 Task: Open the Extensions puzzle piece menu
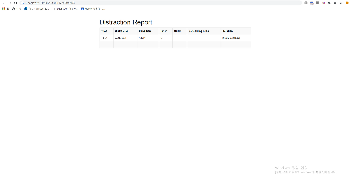point(329,3)
